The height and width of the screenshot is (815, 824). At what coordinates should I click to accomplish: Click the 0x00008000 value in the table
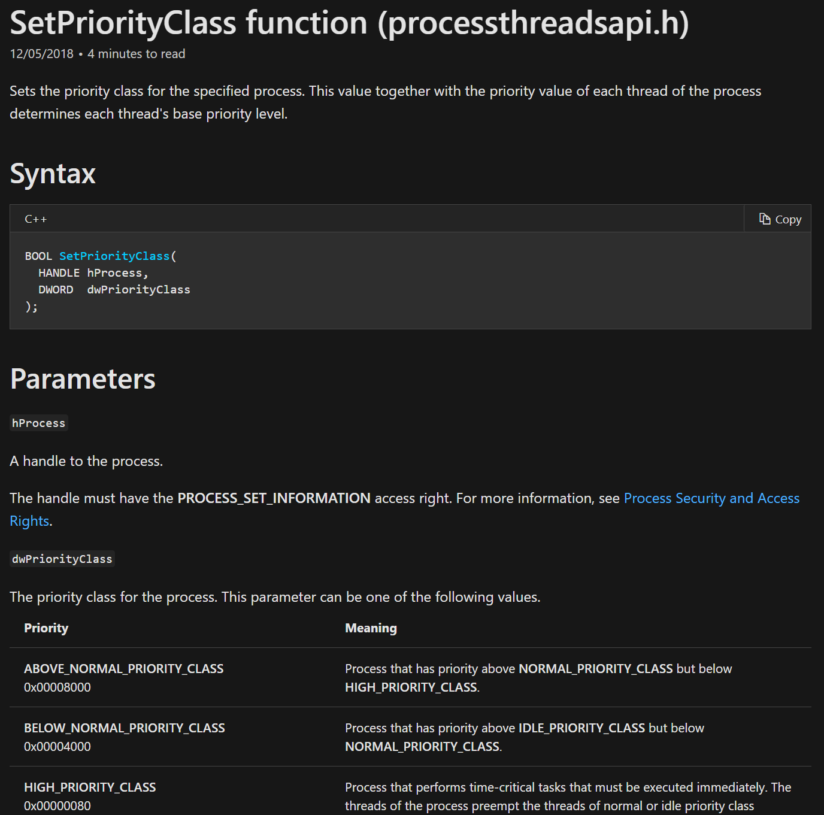57,687
